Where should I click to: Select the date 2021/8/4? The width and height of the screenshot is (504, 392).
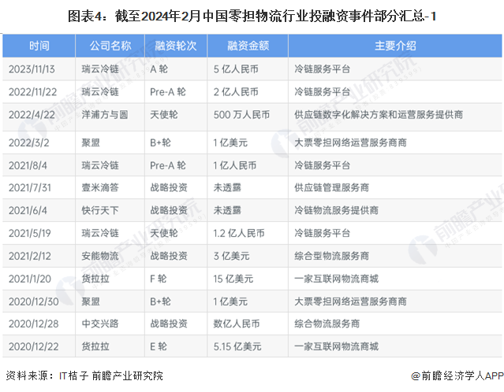(28, 165)
